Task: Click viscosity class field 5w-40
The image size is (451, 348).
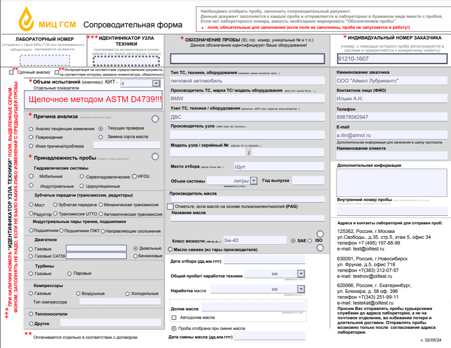Action: coord(255,240)
